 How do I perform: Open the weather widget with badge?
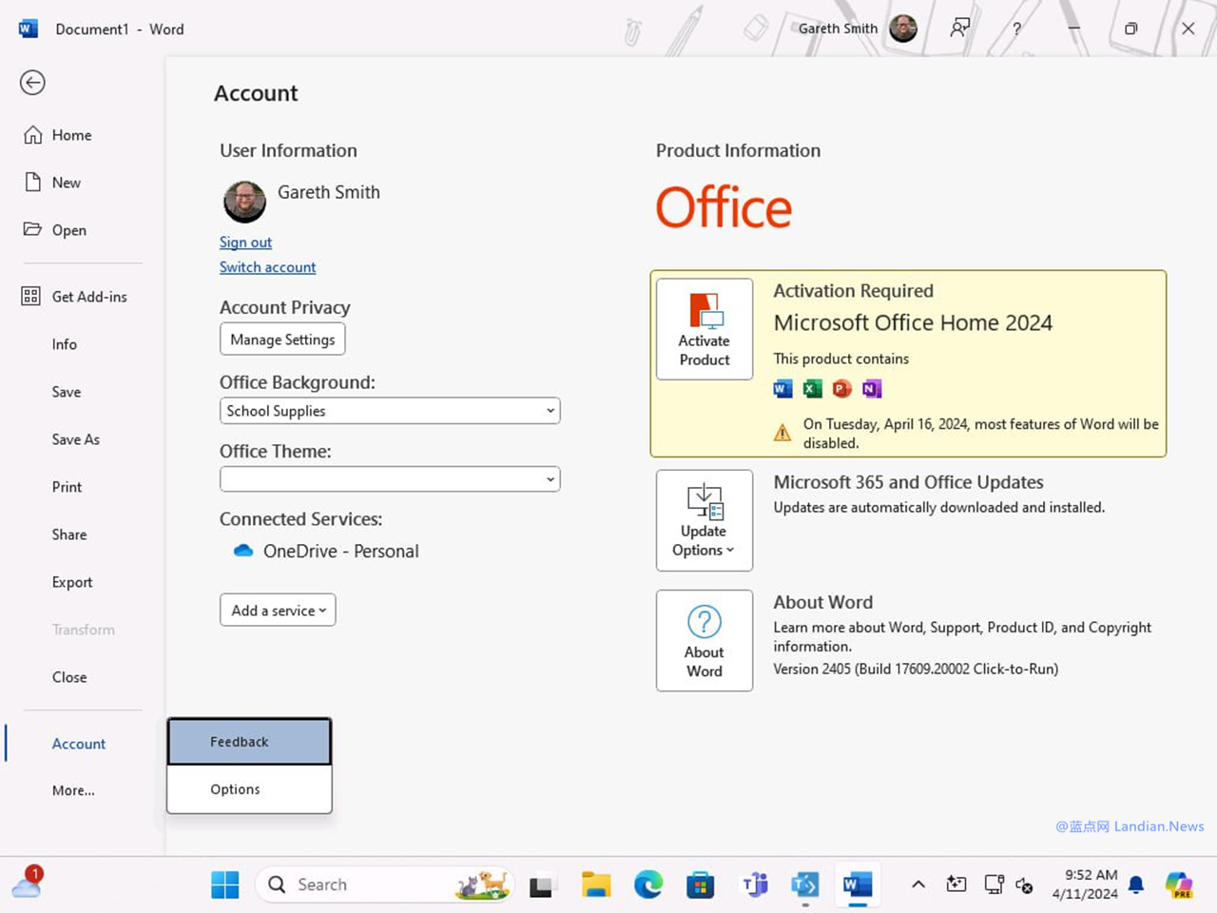point(27,884)
